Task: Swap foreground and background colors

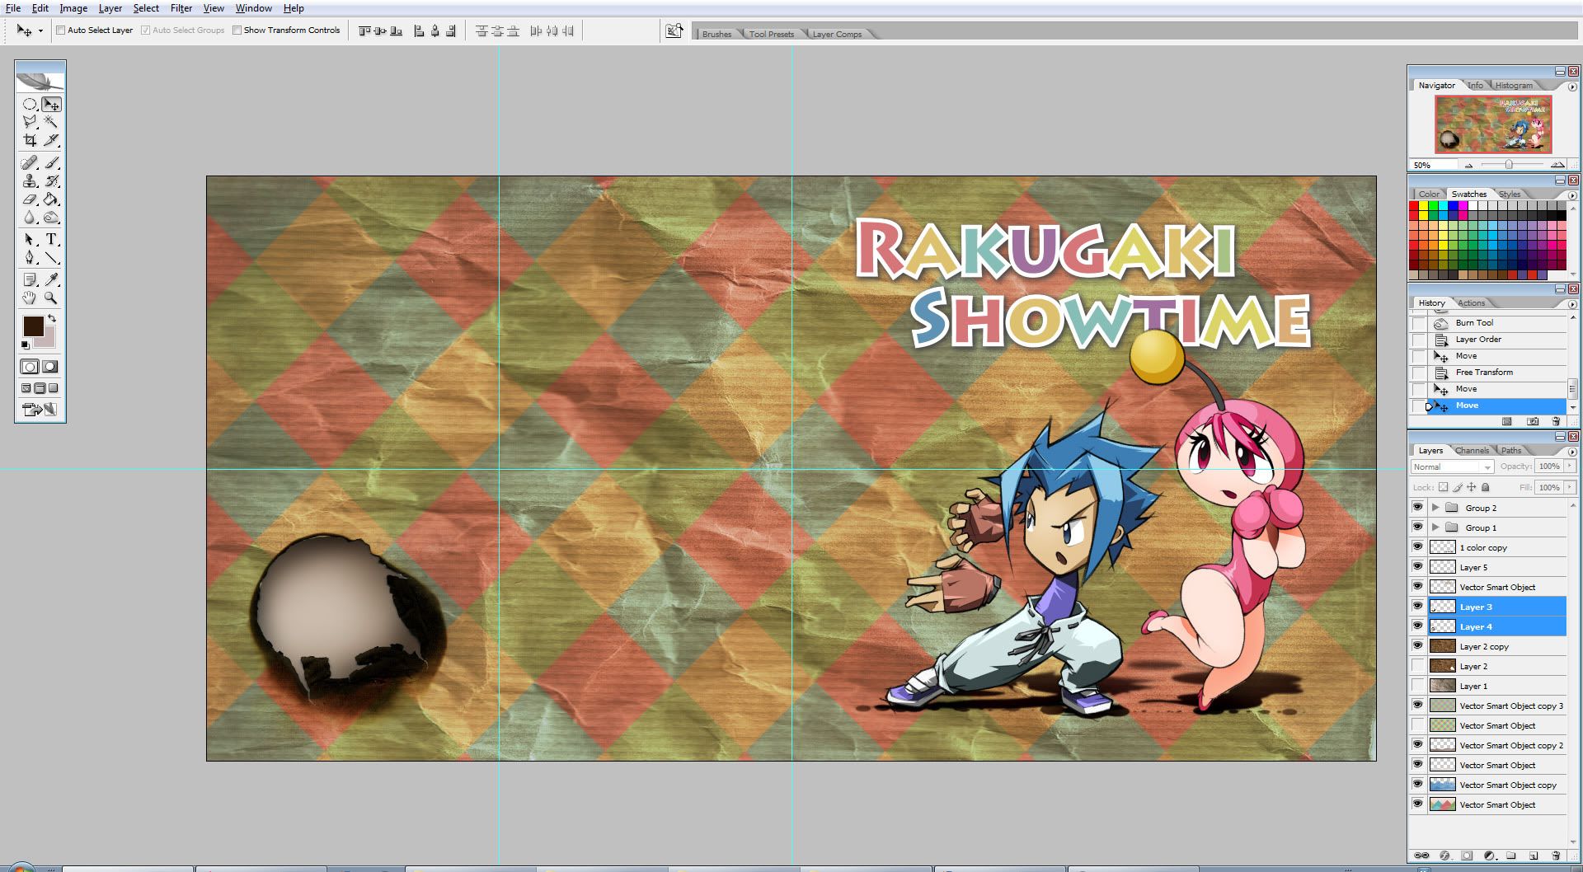Action: coord(52,318)
